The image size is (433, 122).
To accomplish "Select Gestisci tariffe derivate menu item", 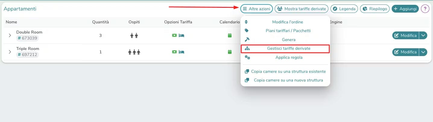I will click(289, 48).
